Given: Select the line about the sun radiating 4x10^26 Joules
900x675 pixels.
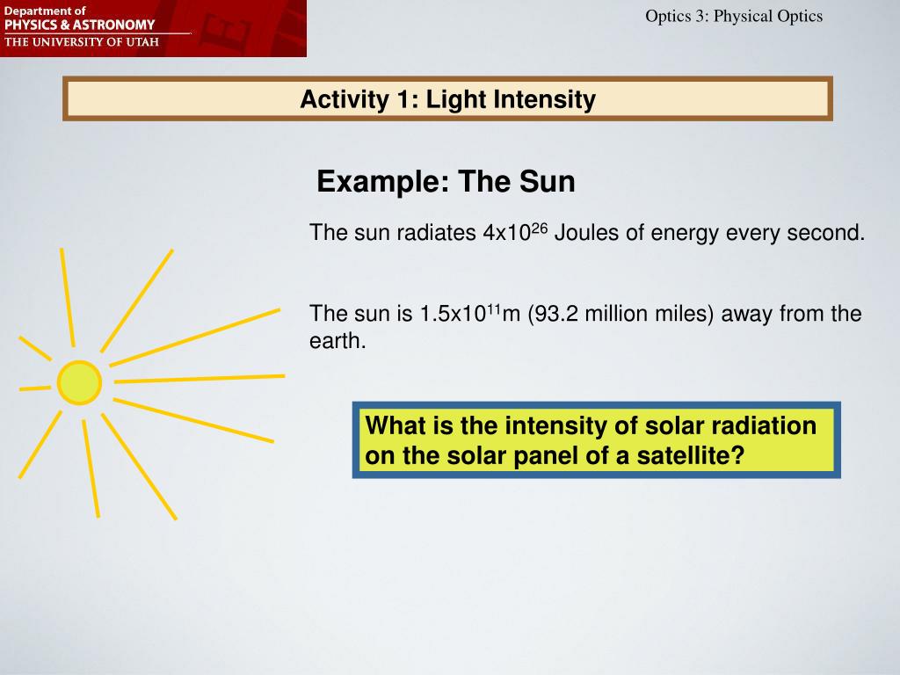Looking at the screenshot, I should [586, 232].
